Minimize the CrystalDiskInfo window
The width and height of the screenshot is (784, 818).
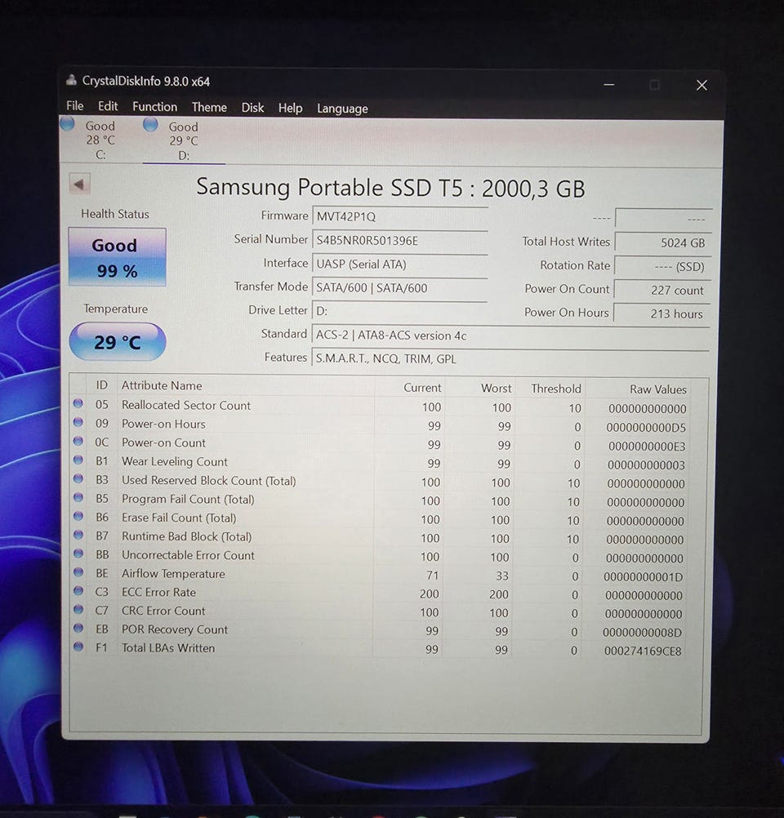608,85
